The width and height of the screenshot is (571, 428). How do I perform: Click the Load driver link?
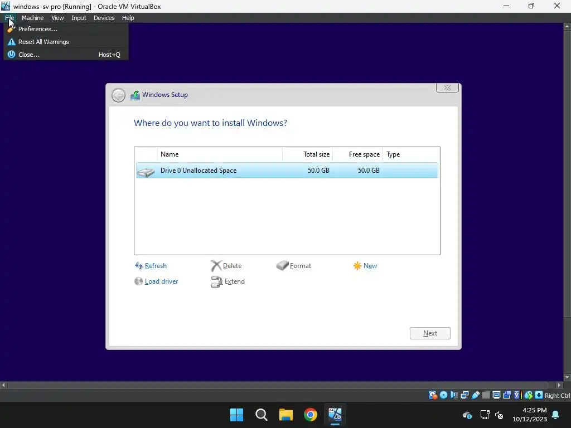(x=161, y=281)
